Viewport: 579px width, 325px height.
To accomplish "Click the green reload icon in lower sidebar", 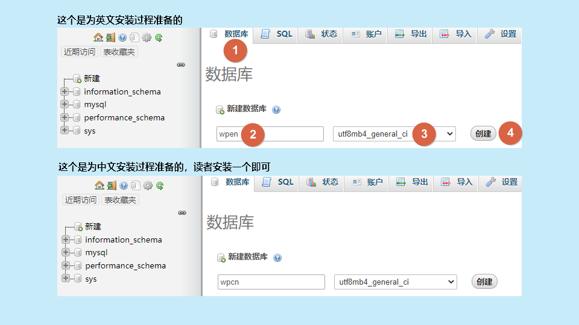I will point(160,186).
